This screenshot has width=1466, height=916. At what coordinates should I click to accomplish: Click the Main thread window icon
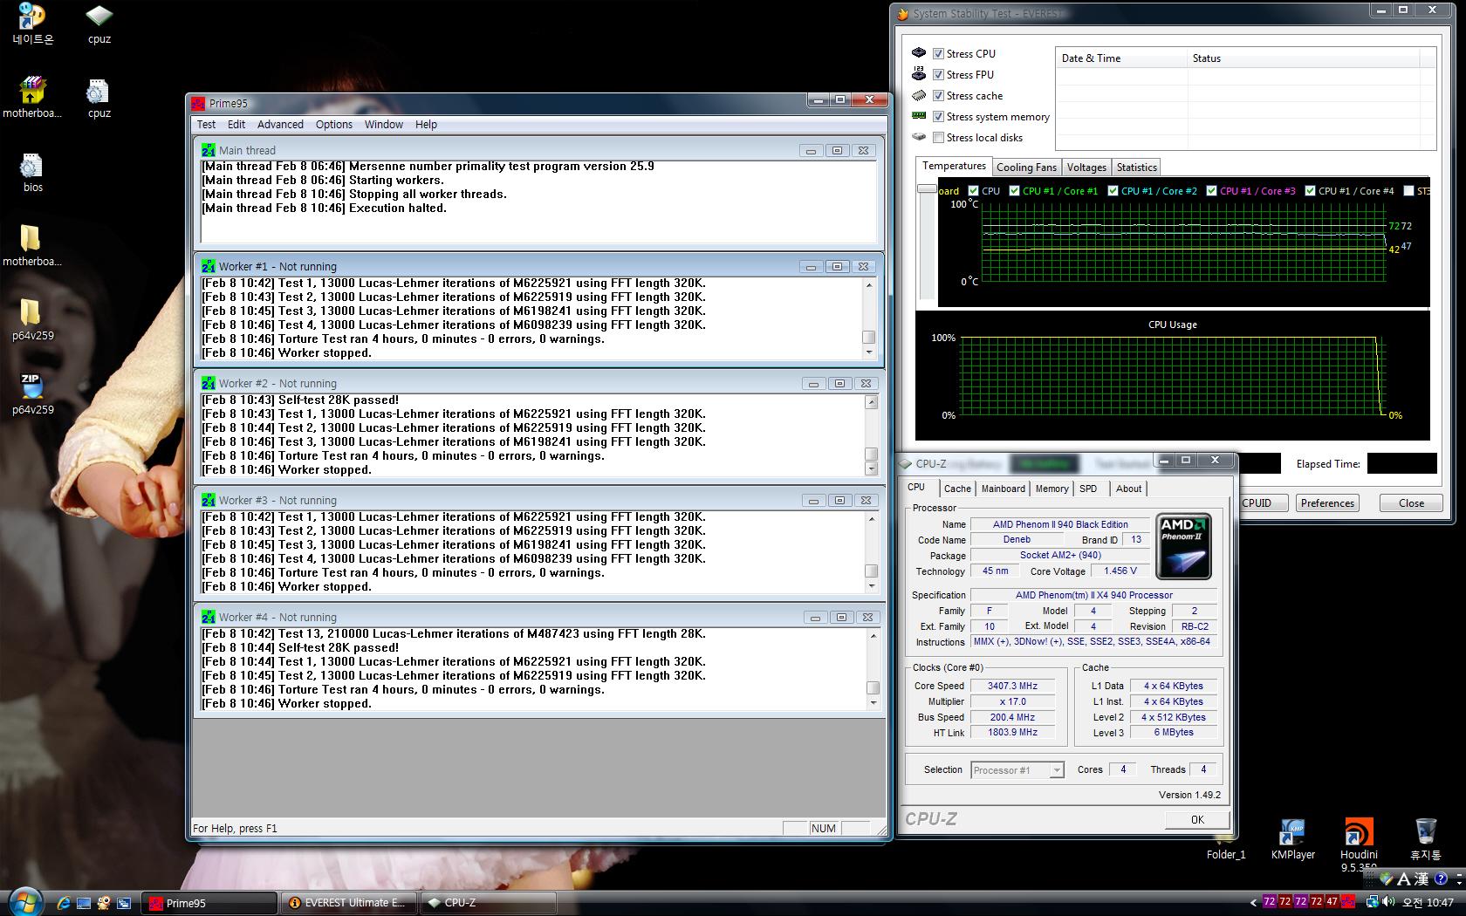[x=208, y=150]
